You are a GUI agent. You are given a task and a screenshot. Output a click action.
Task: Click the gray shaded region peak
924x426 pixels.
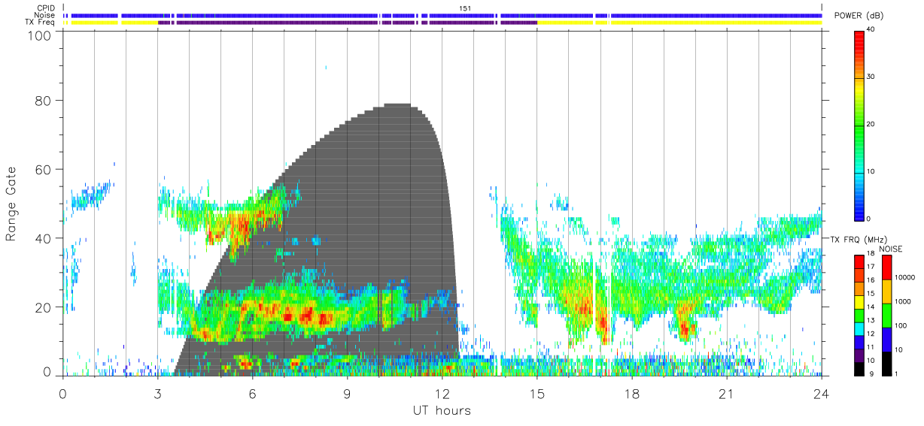click(397, 107)
